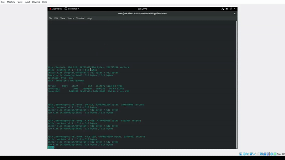Open the terminal Search menu
The image size is (285, 160).
click(71, 18)
